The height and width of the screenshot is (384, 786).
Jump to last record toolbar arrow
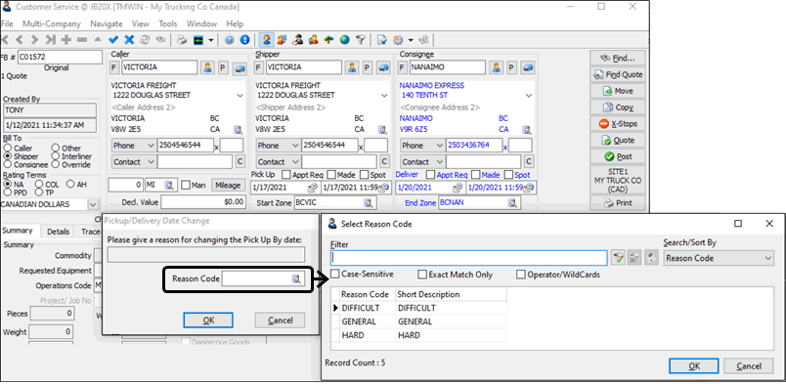point(50,40)
